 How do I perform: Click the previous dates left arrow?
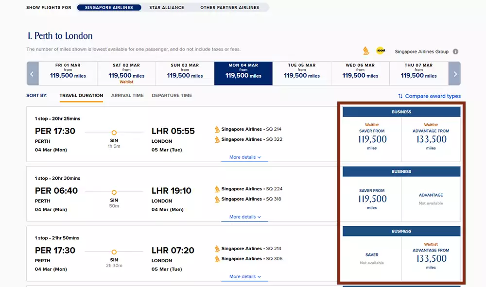pos(32,74)
